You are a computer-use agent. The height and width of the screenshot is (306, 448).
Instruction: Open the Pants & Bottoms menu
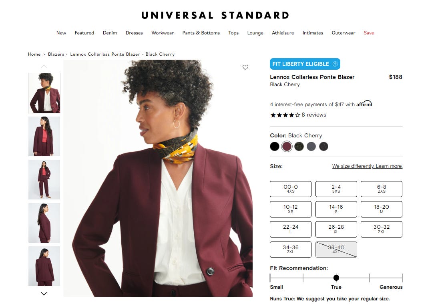[x=201, y=33]
